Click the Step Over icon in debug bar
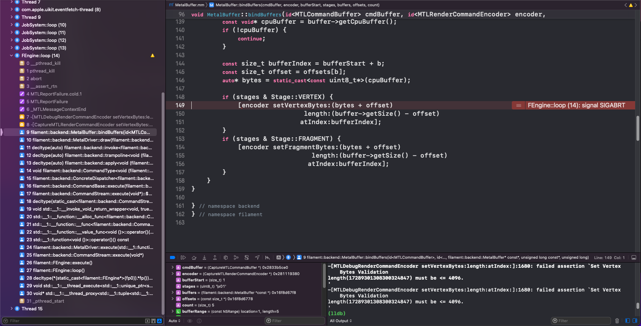 coord(194,257)
